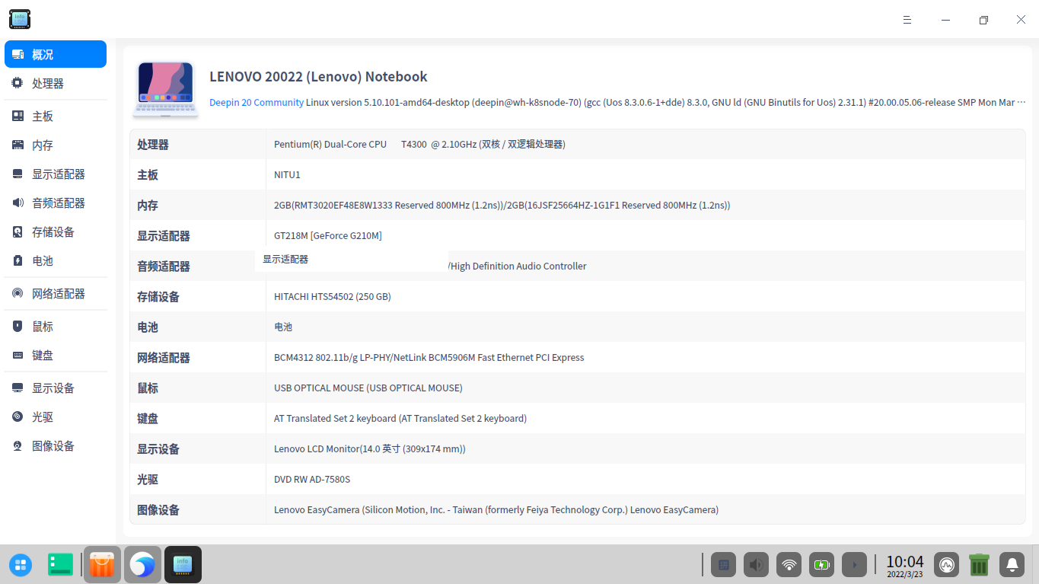Open the 拼 input method tray icon

pos(724,565)
